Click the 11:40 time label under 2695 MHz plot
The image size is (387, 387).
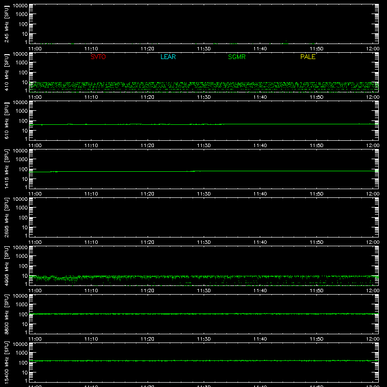[260, 242]
